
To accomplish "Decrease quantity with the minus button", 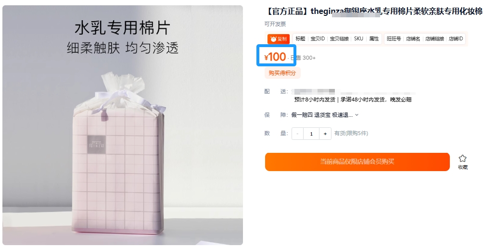I will point(297,134).
